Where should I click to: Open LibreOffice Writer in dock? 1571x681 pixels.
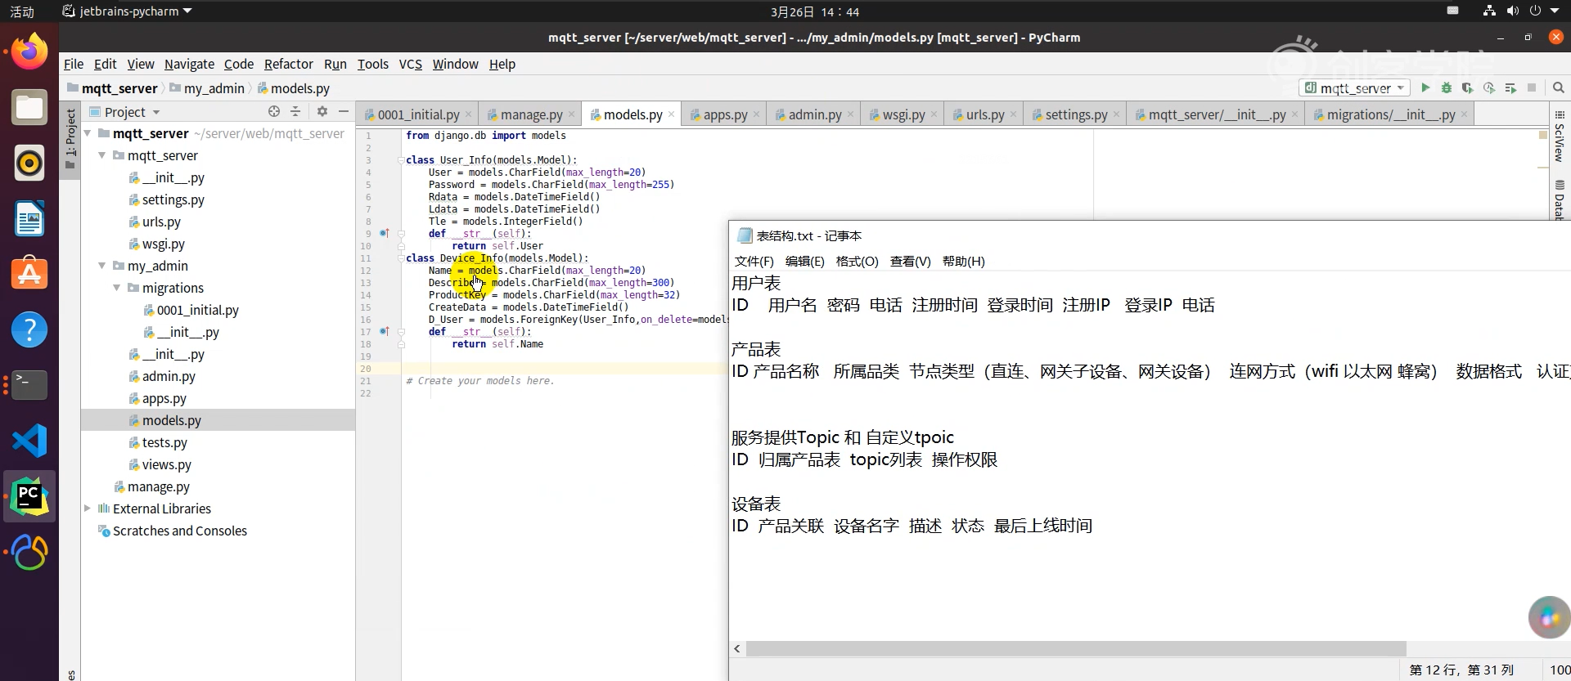(29, 218)
